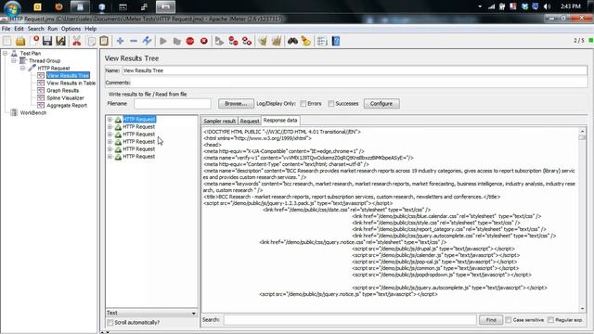Toggle the Case sensitive checkbox
Viewport: 594px width, 334px height.
[x=509, y=320]
